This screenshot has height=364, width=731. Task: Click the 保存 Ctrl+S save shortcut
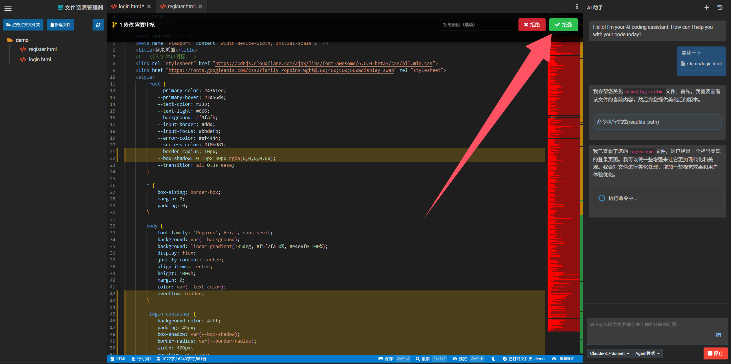(x=394, y=359)
